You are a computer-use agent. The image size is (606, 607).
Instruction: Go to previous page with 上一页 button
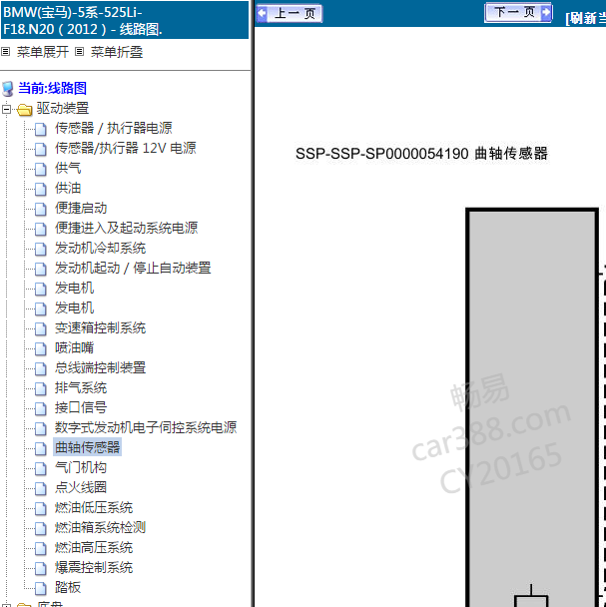(289, 14)
